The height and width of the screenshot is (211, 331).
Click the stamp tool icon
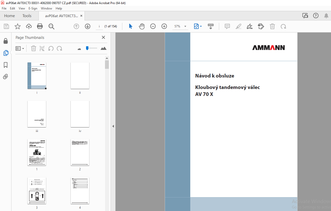tap(261, 26)
